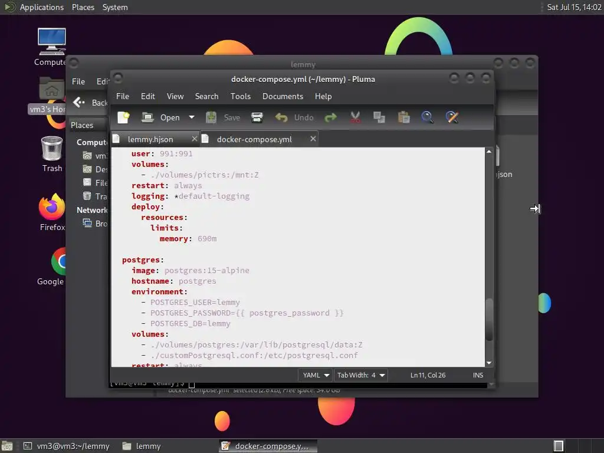
Task: Open the Tools menu
Action: pyautogui.click(x=241, y=96)
